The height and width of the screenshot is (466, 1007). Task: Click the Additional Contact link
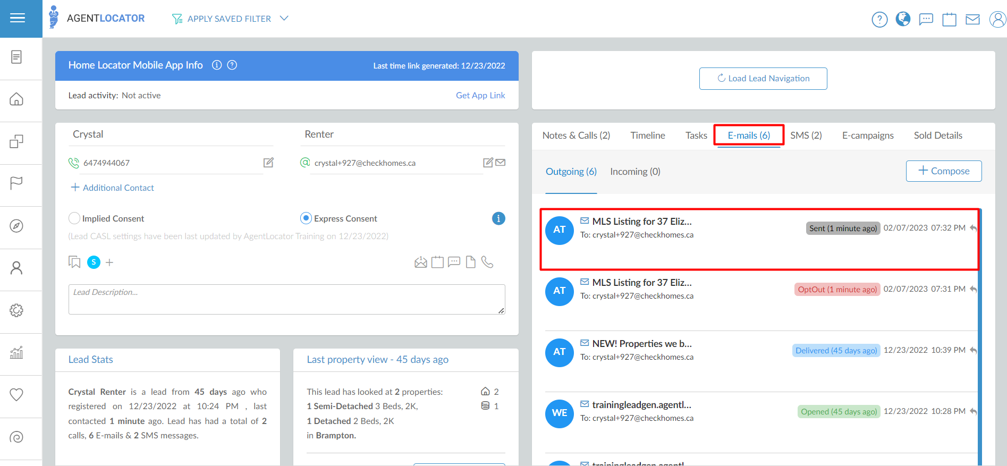112,188
